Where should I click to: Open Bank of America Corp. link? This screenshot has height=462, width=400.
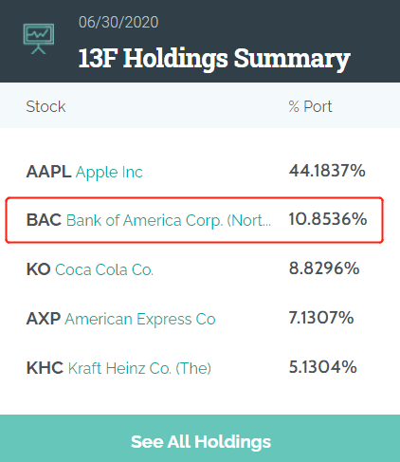169,220
